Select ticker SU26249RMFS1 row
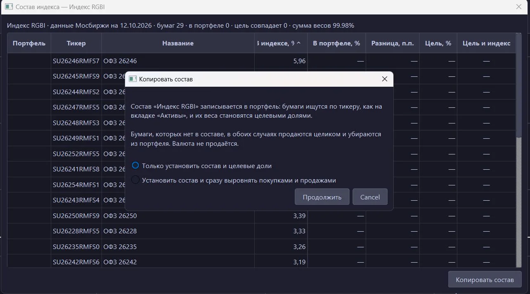The width and height of the screenshot is (530, 294). (76, 138)
